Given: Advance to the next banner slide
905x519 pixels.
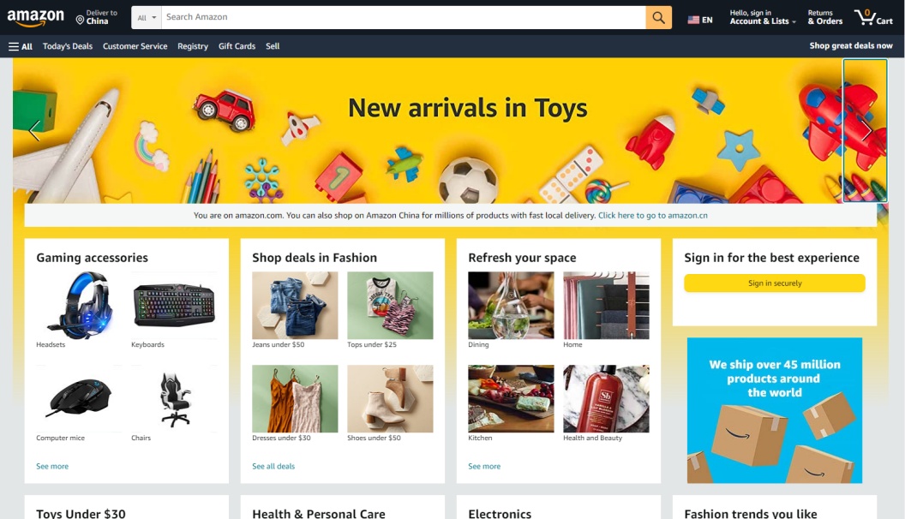Looking at the screenshot, I should click(866, 130).
